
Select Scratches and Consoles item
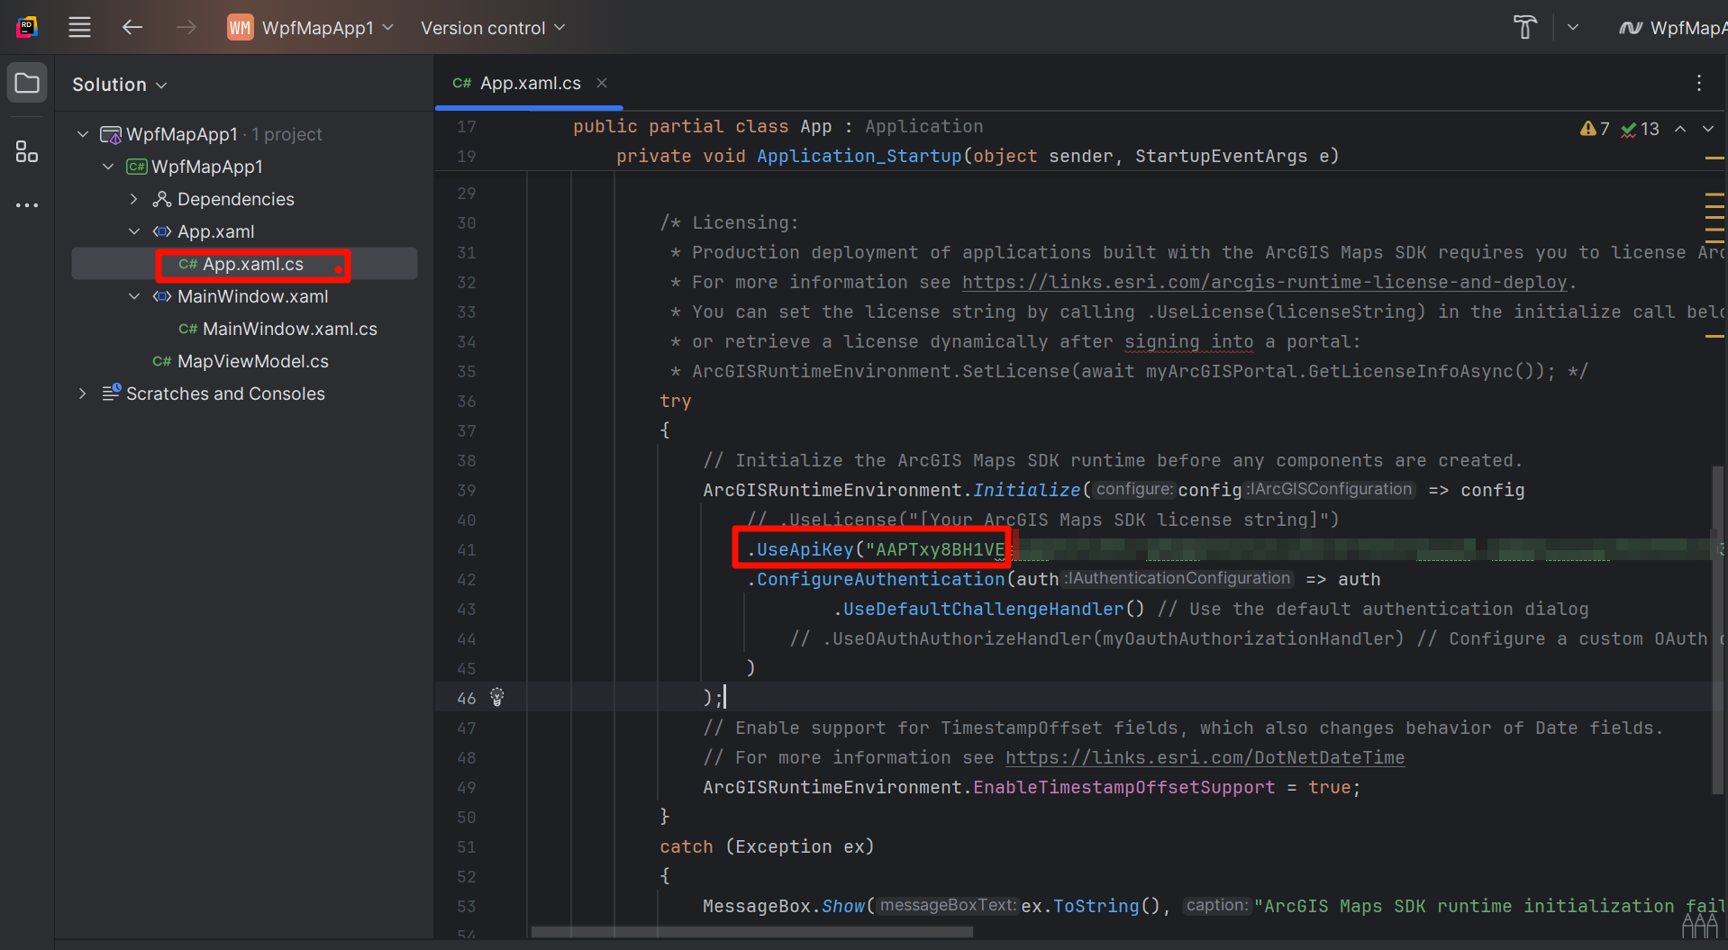pos(225,394)
